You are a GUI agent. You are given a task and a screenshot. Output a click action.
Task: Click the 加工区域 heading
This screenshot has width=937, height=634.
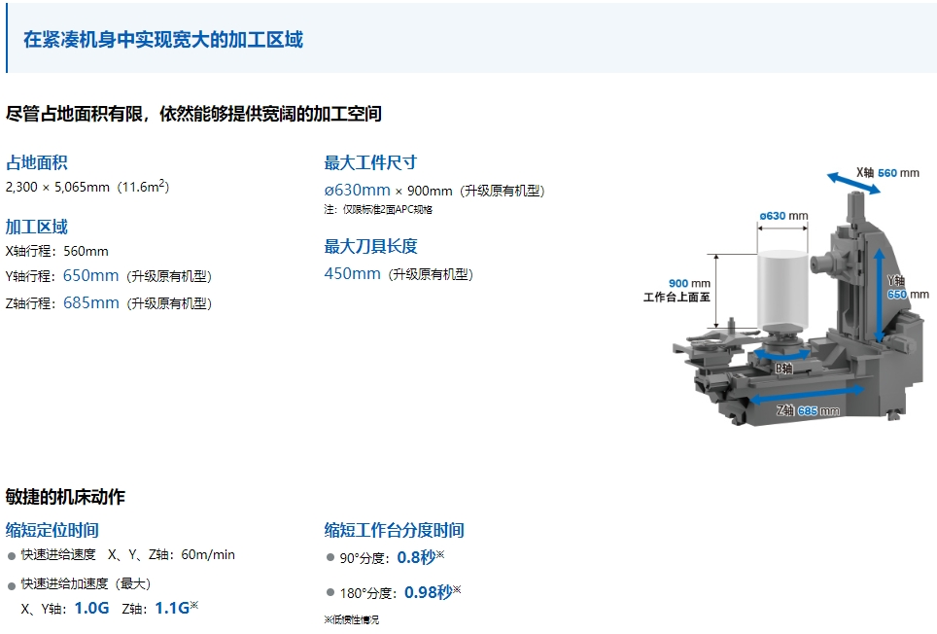click(37, 227)
